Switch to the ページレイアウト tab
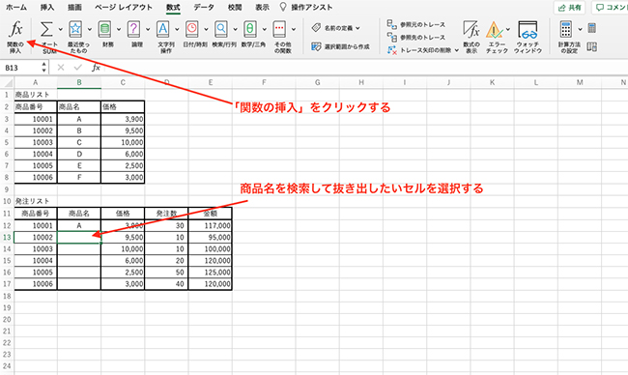Screen dimensions: 628x375 point(124,7)
